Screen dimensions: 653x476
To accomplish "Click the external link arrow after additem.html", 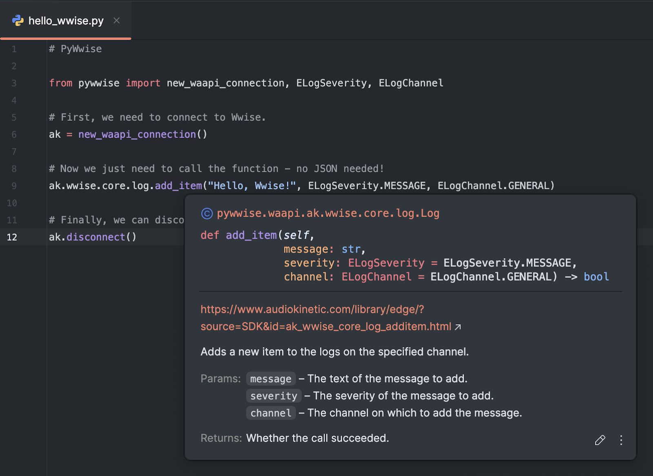I will 458,327.
